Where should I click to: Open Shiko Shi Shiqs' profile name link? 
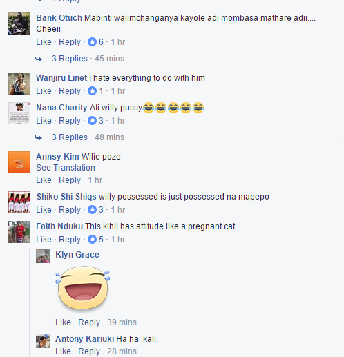tap(66, 197)
